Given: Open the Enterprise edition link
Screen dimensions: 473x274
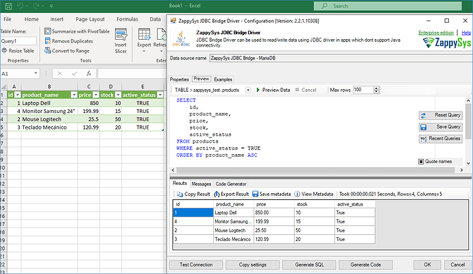Looking at the screenshot, I should tap(436, 33).
